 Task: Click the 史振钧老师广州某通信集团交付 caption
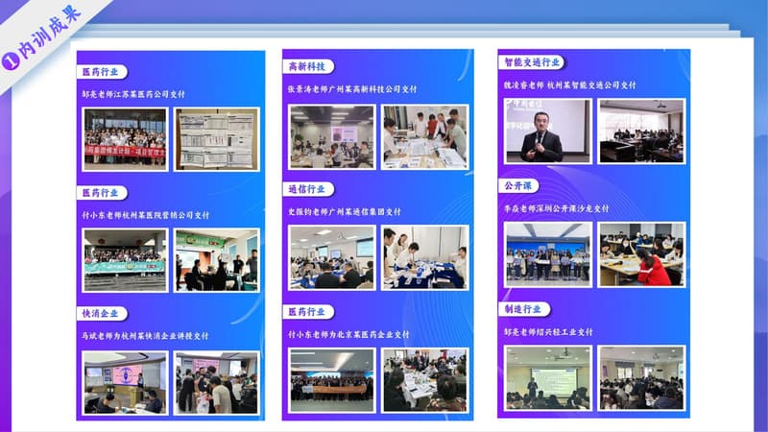(345, 211)
